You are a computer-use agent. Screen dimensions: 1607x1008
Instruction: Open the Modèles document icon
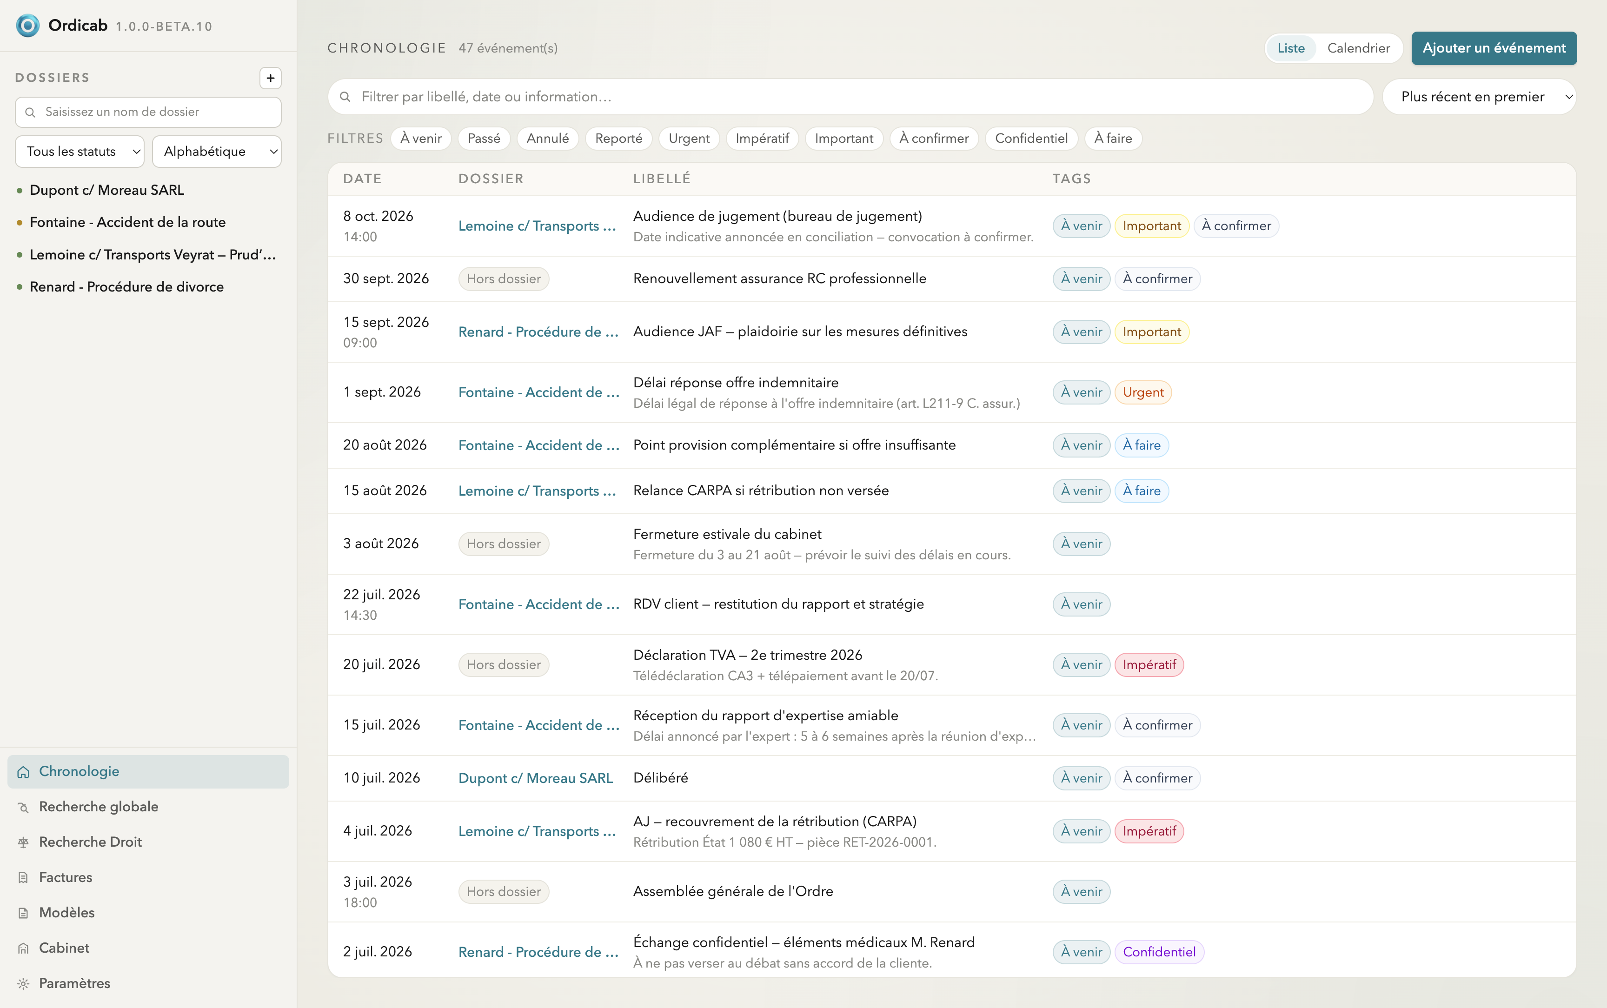point(23,913)
